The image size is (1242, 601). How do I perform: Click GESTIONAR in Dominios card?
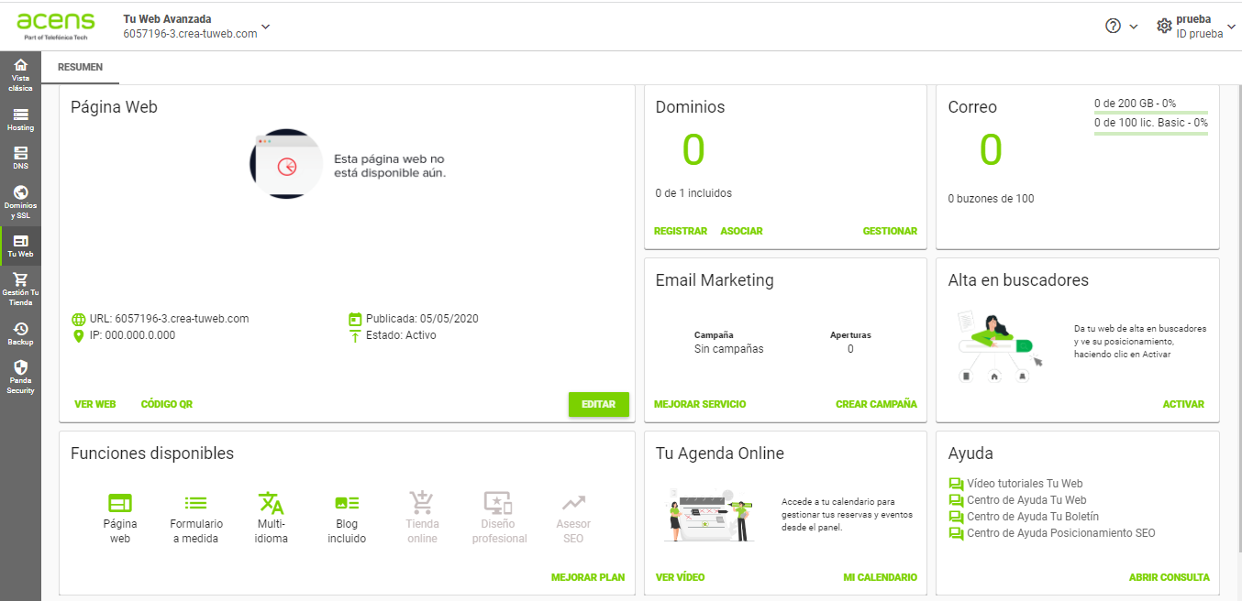coord(890,231)
